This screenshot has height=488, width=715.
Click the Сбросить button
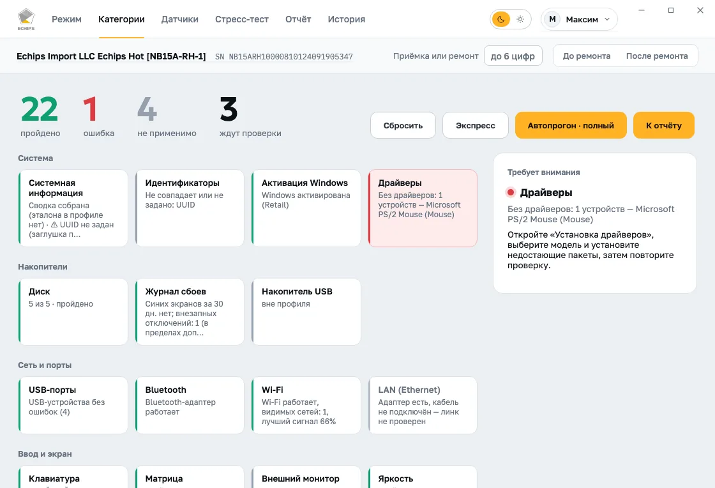[403, 125]
